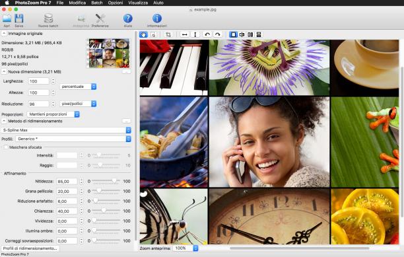Click the Risoluzione input field
Viewport: 404px width, 257px height.
click(38, 104)
